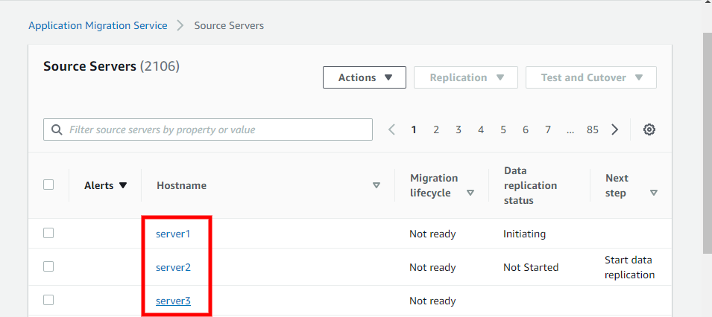Open page 7 of results

[x=548, y=129]
